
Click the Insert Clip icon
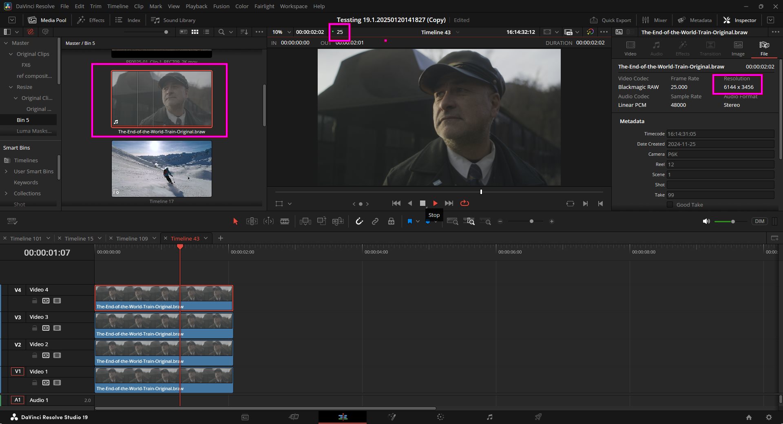click(x=305, y=221)
